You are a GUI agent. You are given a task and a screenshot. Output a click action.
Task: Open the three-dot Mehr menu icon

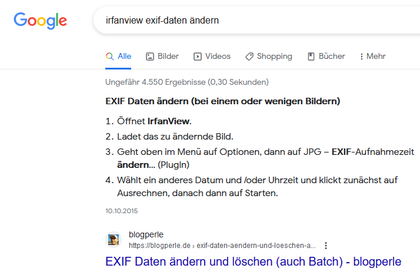pos(362,57)
